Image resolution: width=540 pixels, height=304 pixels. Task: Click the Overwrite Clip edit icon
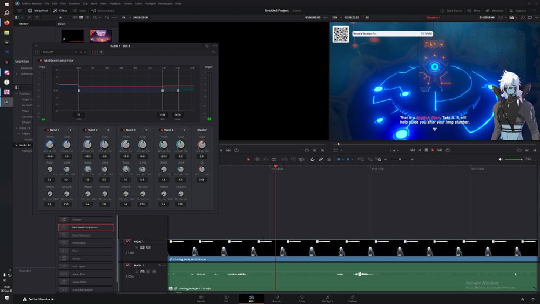coord(293,159)
